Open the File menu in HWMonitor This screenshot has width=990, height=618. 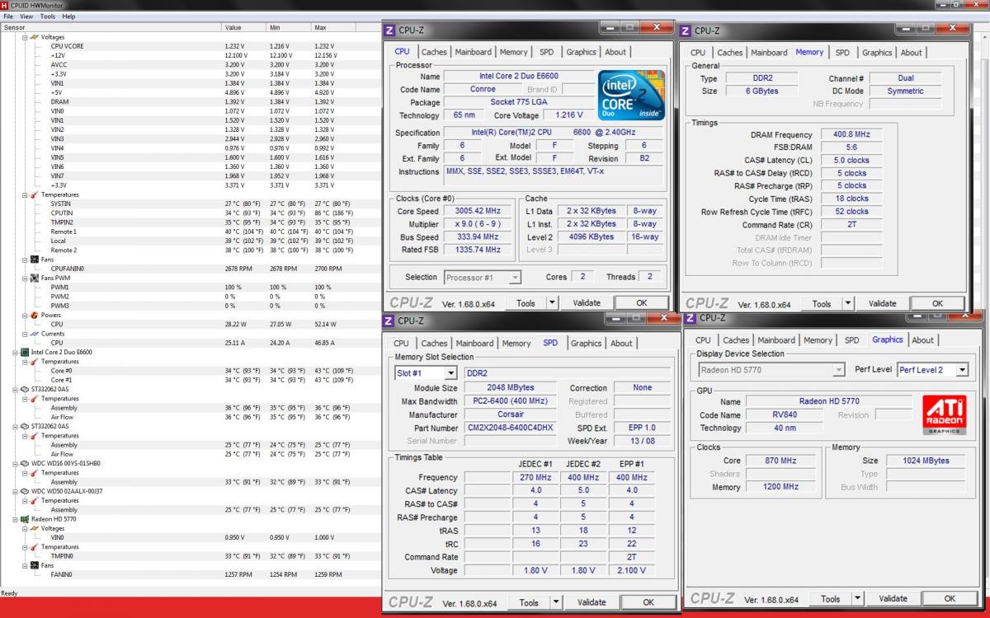tap(8, 16)
